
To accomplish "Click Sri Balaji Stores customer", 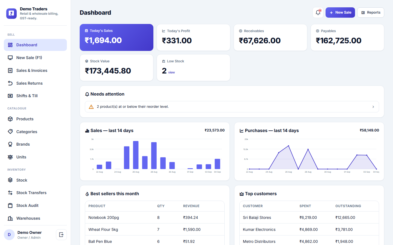I will [x=257, y=218].
